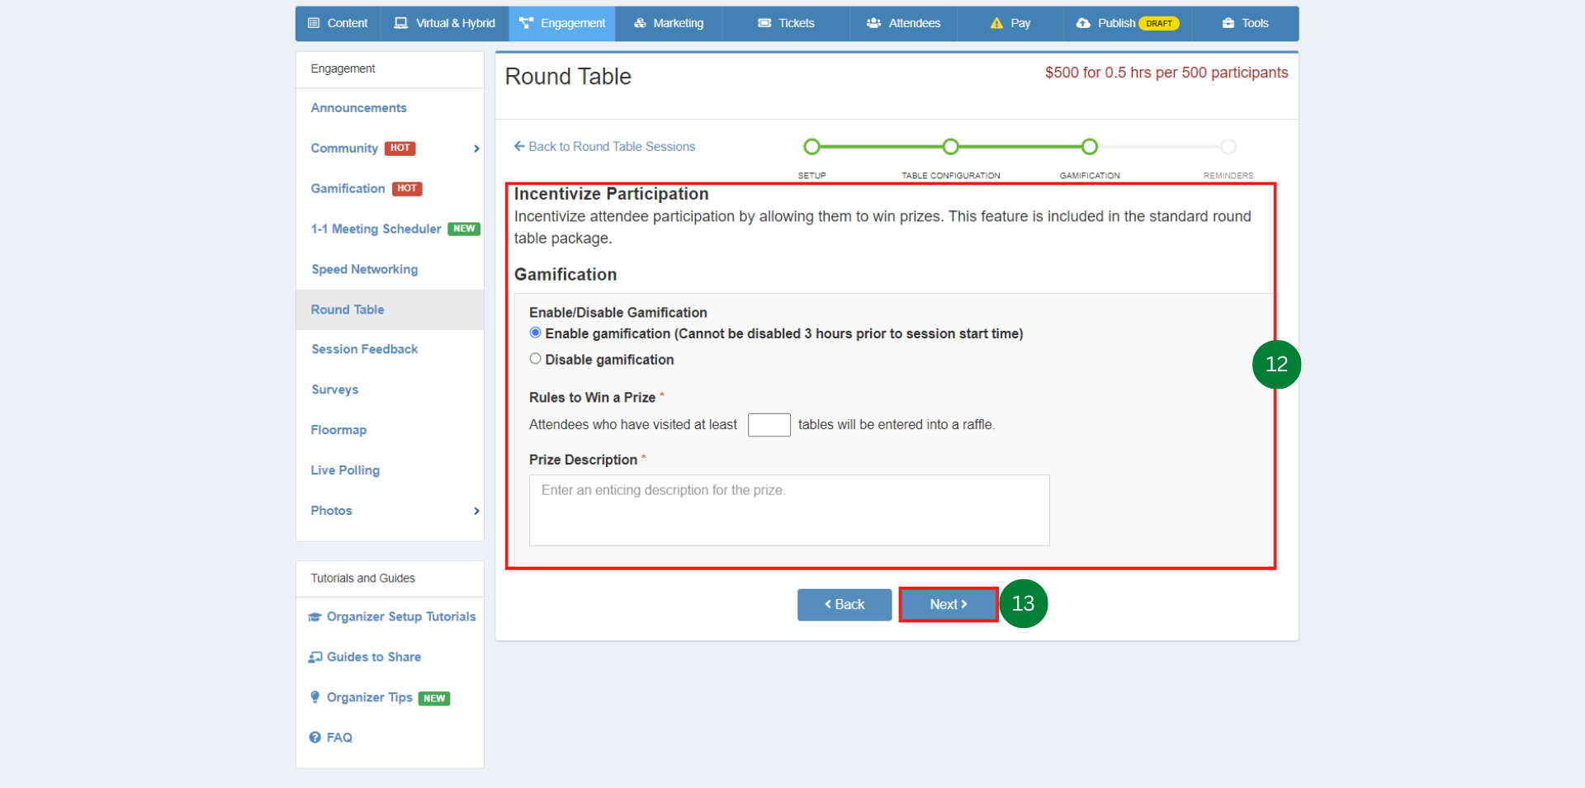Go back to Round Table Sessions link

point(604,147)
